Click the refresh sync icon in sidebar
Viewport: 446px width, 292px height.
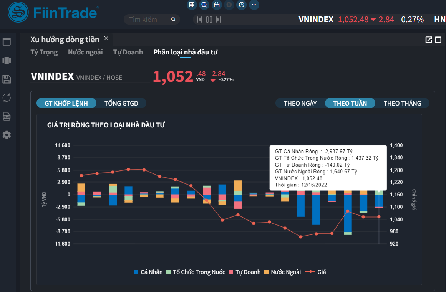[x=7, y=98]
